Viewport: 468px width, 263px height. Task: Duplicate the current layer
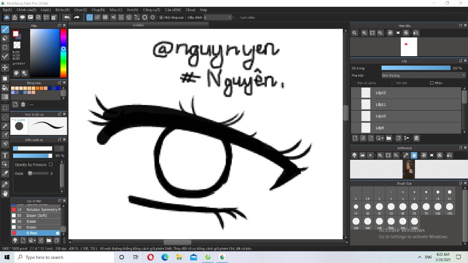point(399,138)
